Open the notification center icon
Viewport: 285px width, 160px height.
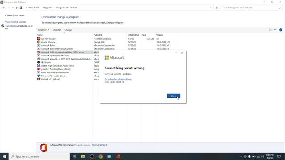pyautogui.click(x=279, y=156)
